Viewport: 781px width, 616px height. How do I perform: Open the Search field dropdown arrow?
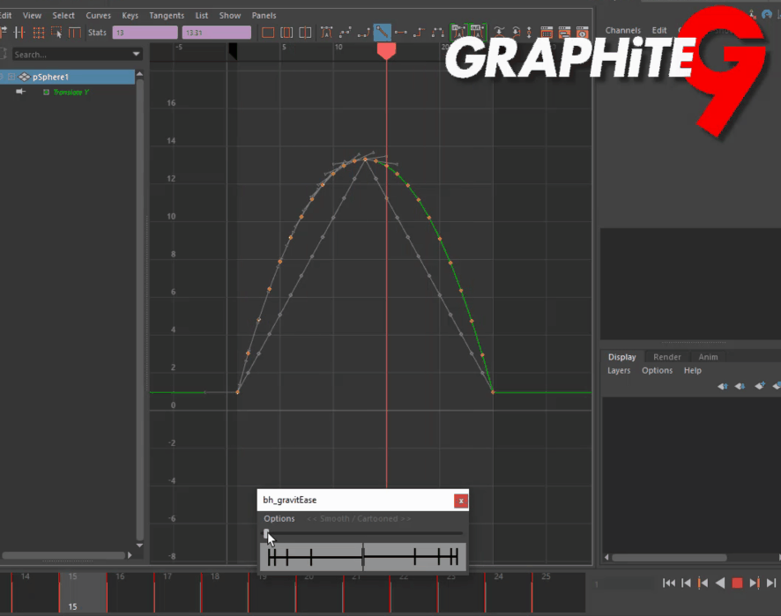tap(136, 54)
